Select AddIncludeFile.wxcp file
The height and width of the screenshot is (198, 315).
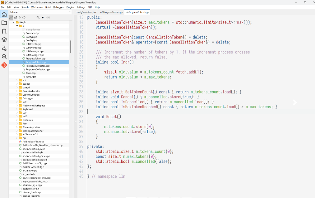33,142
